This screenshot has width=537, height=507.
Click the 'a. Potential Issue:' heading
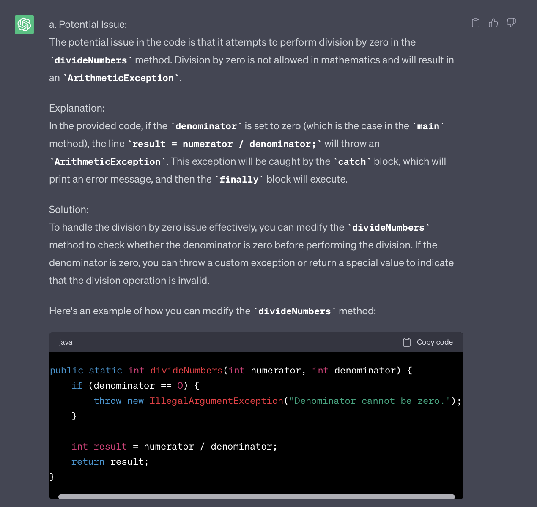[88, 25]
